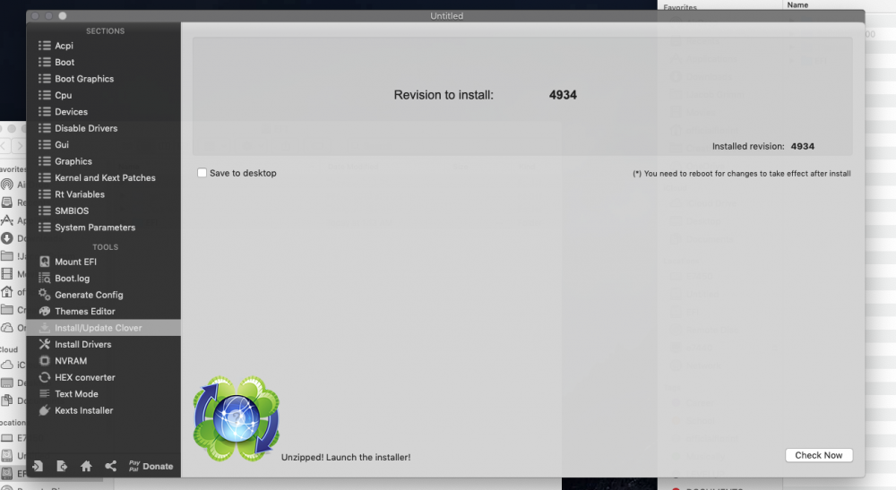896x490 pixels.
Task: Click the Acpi list icon
Action: pos(45,46)
